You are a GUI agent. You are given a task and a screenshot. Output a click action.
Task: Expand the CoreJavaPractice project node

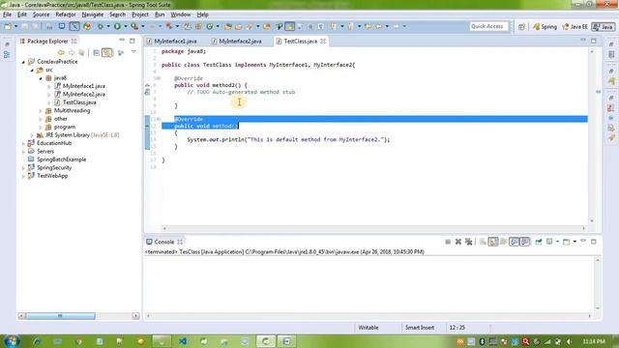click(23, 62)
